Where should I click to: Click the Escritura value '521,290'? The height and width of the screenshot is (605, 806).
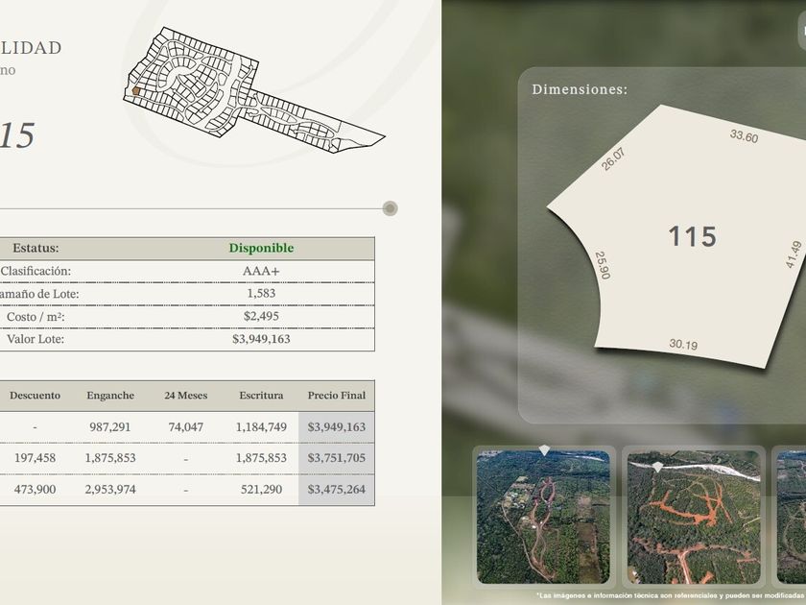261,489
